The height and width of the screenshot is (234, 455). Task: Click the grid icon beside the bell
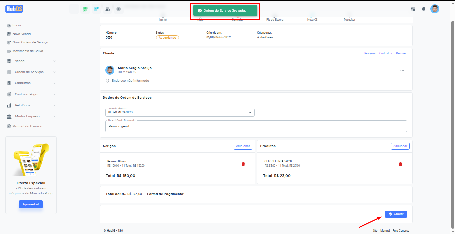point(413,9)
